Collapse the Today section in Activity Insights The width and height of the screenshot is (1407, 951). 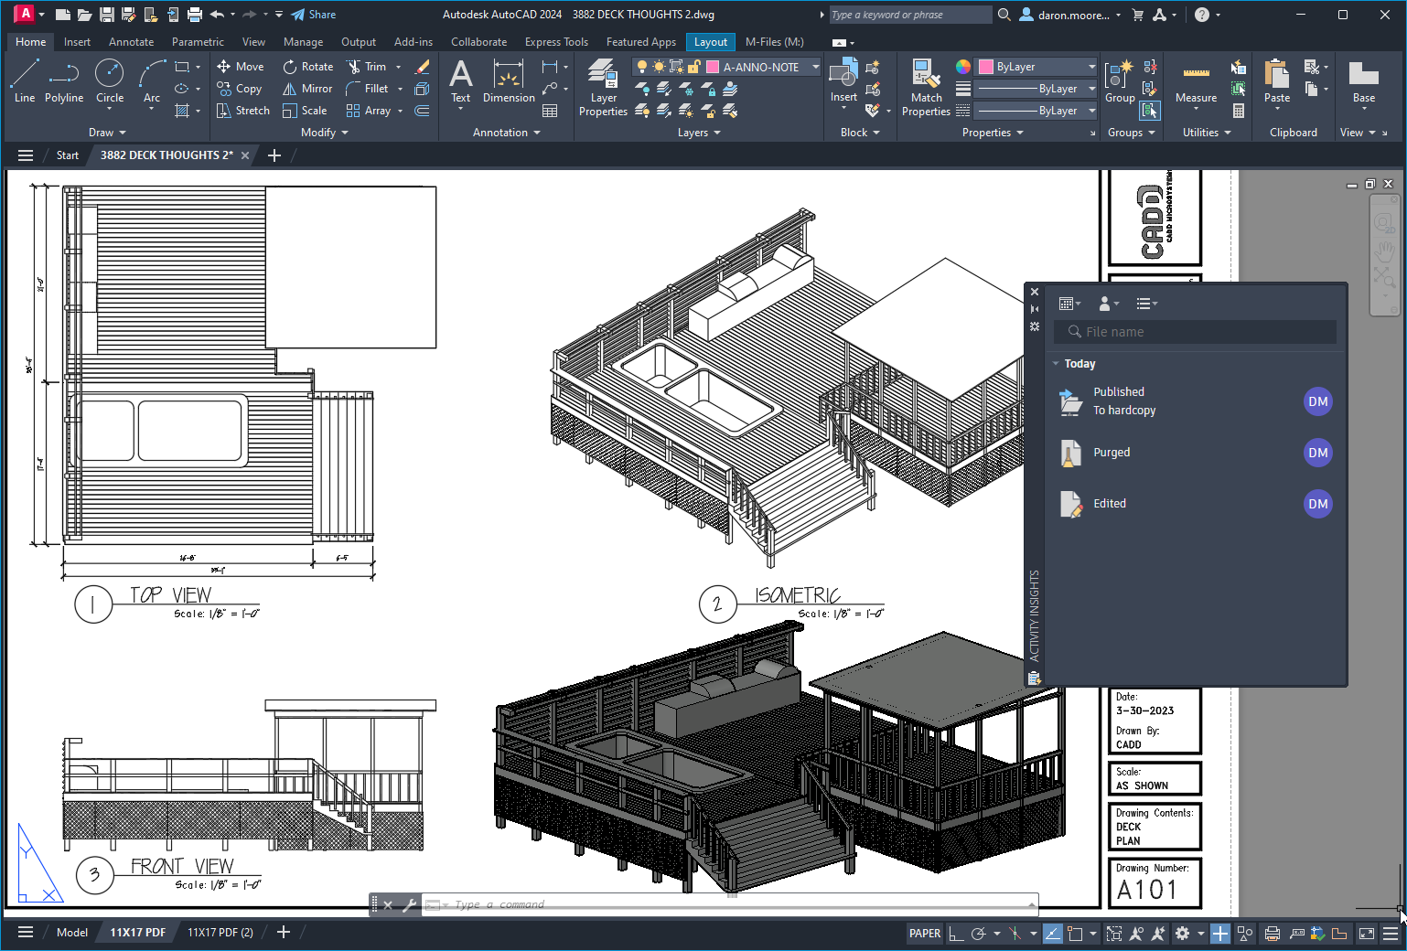point(1058,363)
